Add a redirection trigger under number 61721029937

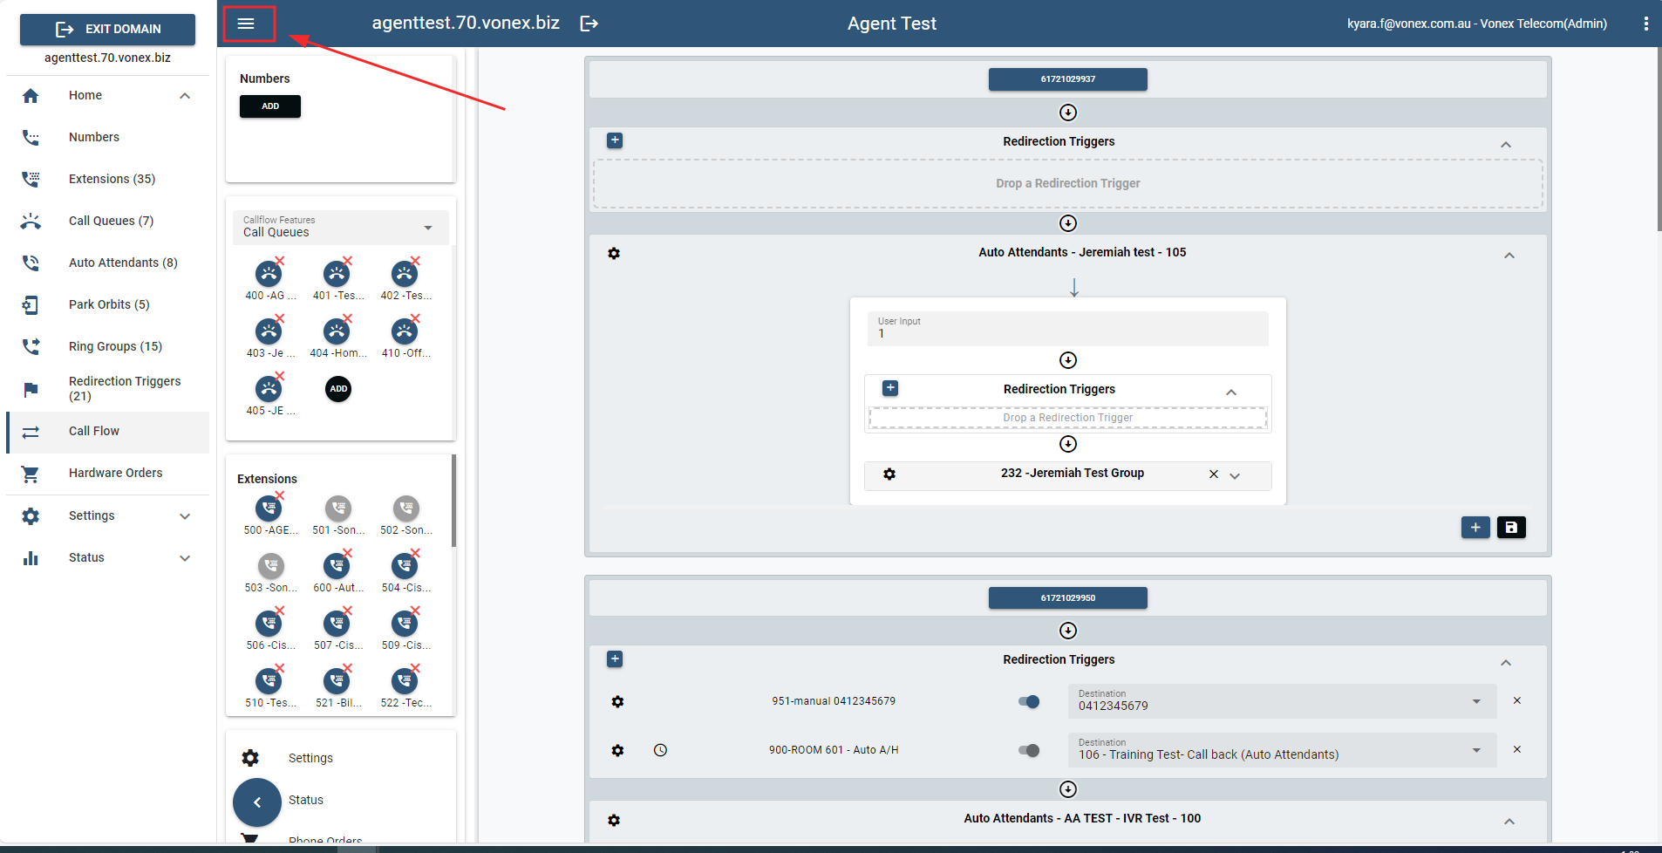click(x=615, y=140)
